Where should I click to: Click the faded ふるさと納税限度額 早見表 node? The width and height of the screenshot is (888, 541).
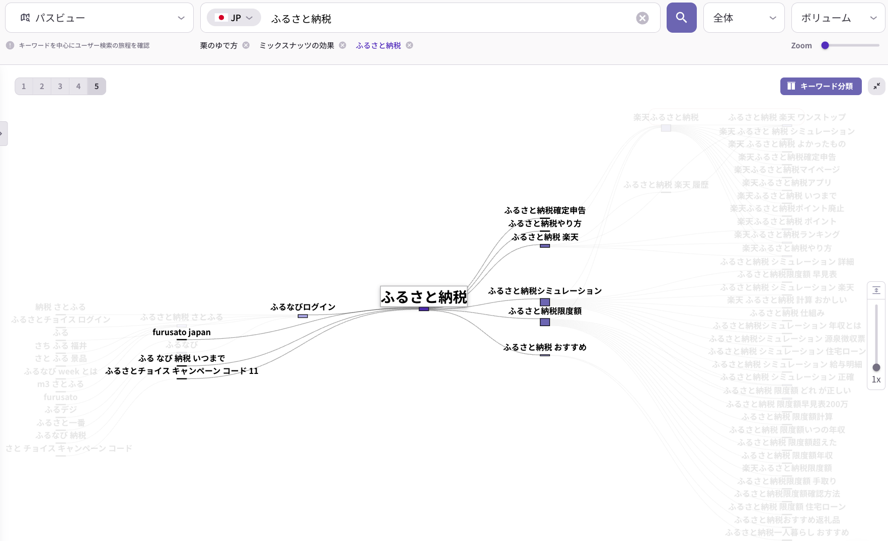(x=787, y=274)
